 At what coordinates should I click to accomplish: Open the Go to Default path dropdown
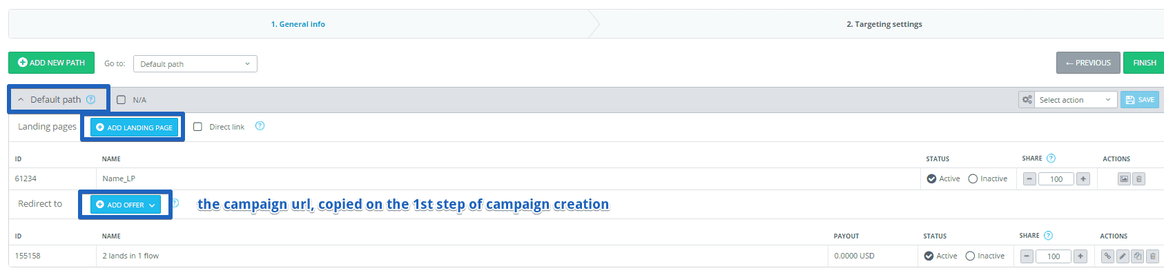195,64
